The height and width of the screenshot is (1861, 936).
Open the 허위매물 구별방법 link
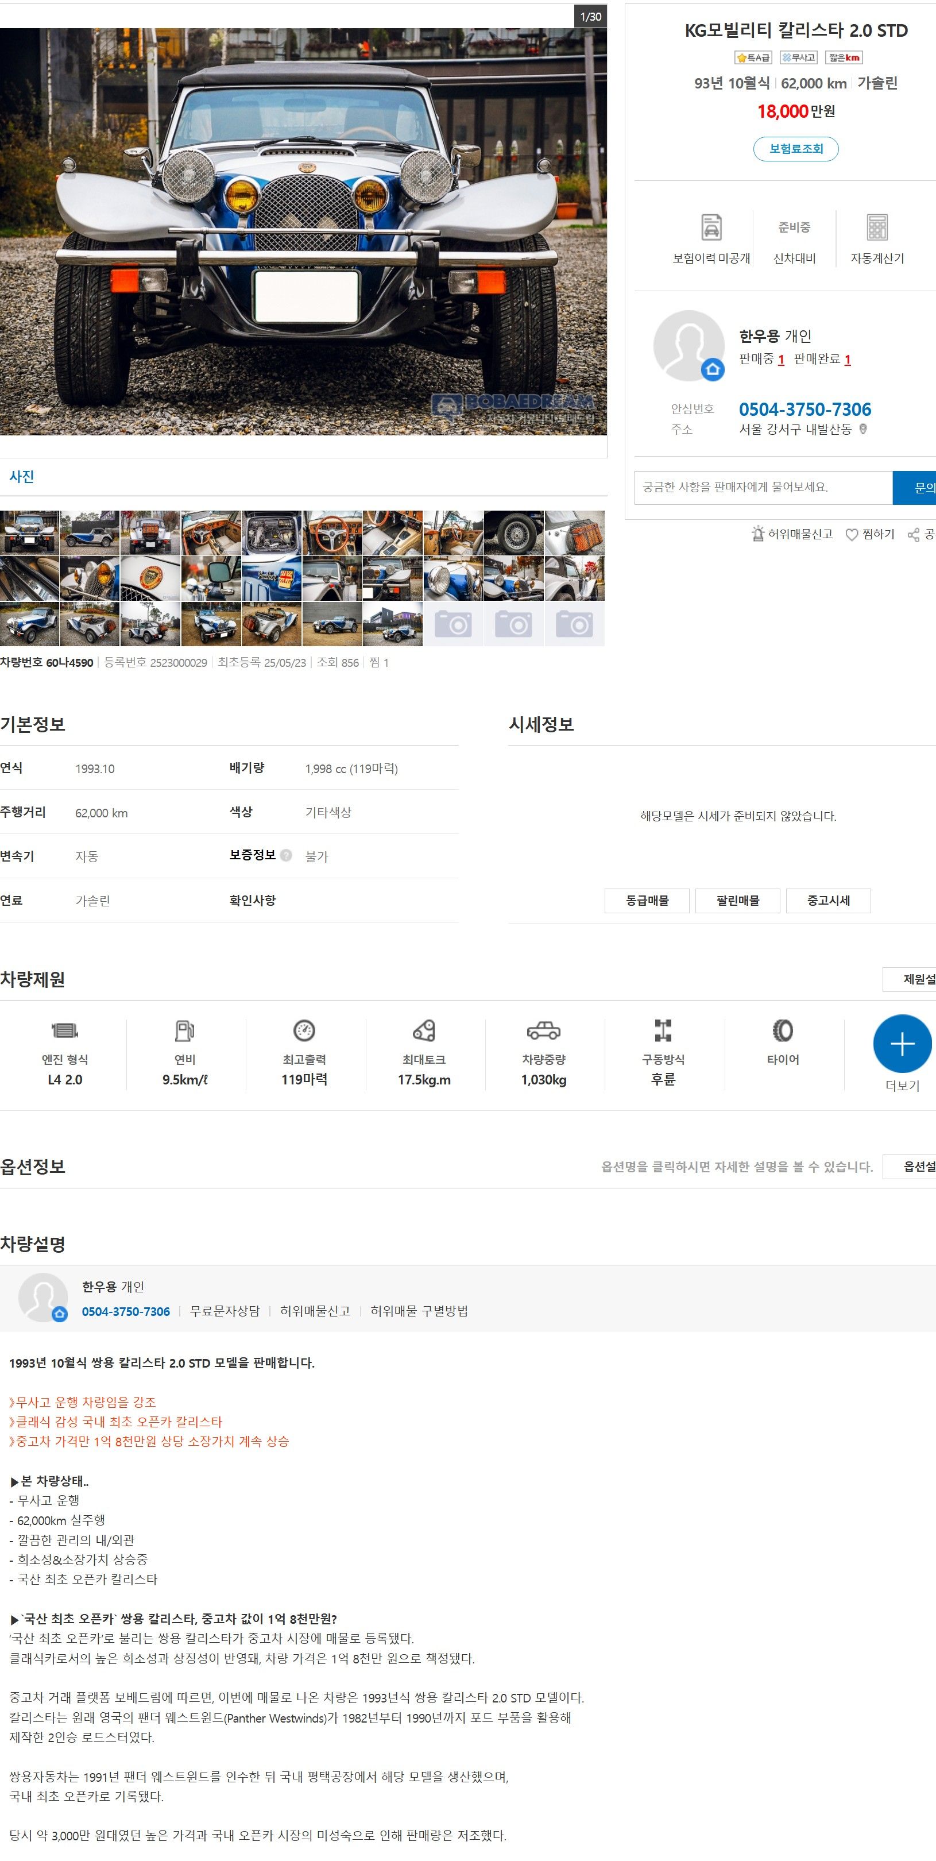(419, 1311)
